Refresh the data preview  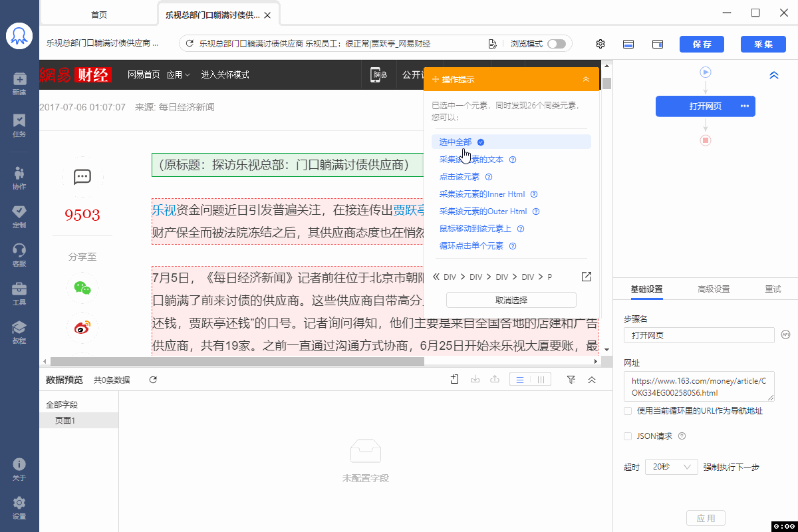pos(153,380)
